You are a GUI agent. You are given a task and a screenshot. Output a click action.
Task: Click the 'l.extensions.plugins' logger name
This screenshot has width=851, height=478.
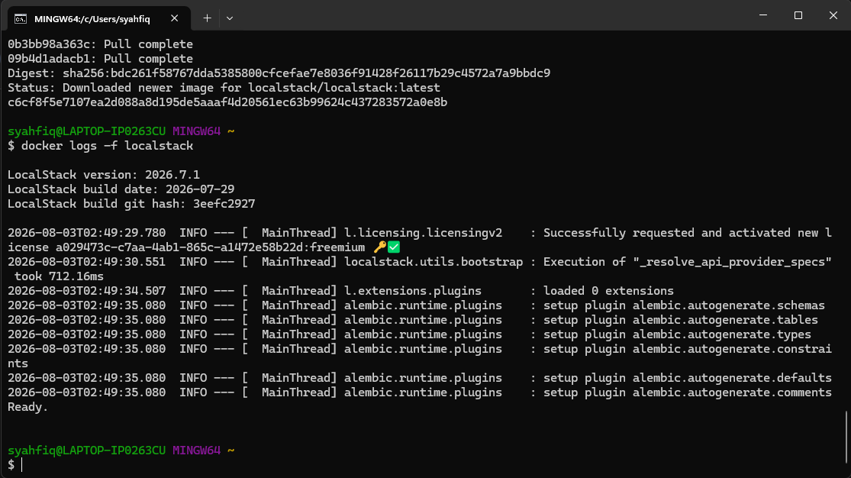(413, 291)
